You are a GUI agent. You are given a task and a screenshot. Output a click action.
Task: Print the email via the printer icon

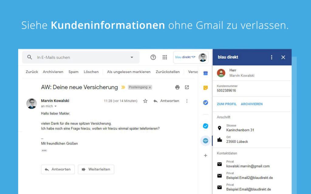click(177, 87)
